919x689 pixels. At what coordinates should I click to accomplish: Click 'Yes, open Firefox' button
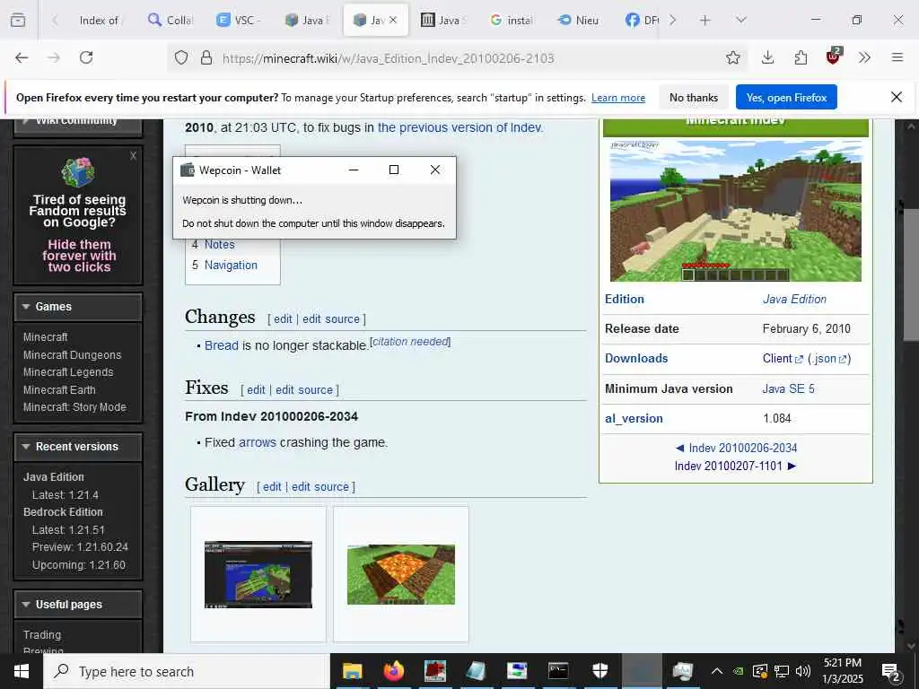pyautogui.click(x=786, y=97)
